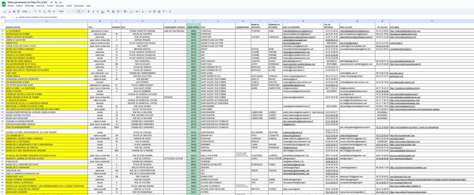This screenshot has width=474, height=195.
Task: Apply euro currency format
Action: pos(35,12)
